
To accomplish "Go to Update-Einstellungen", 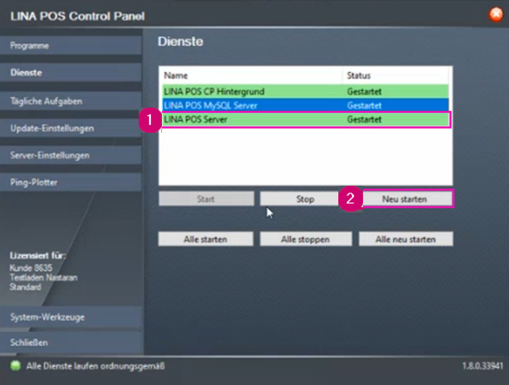I will point(71,128).
